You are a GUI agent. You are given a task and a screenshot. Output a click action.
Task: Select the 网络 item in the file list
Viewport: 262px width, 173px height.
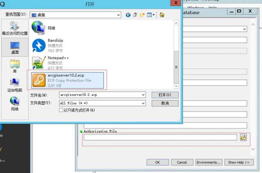43,28
